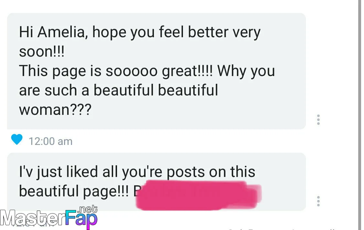This screenshot has width=364, height=230.
Task: Click the word 'woman???' in the first bubble
Action: [55, 110]
